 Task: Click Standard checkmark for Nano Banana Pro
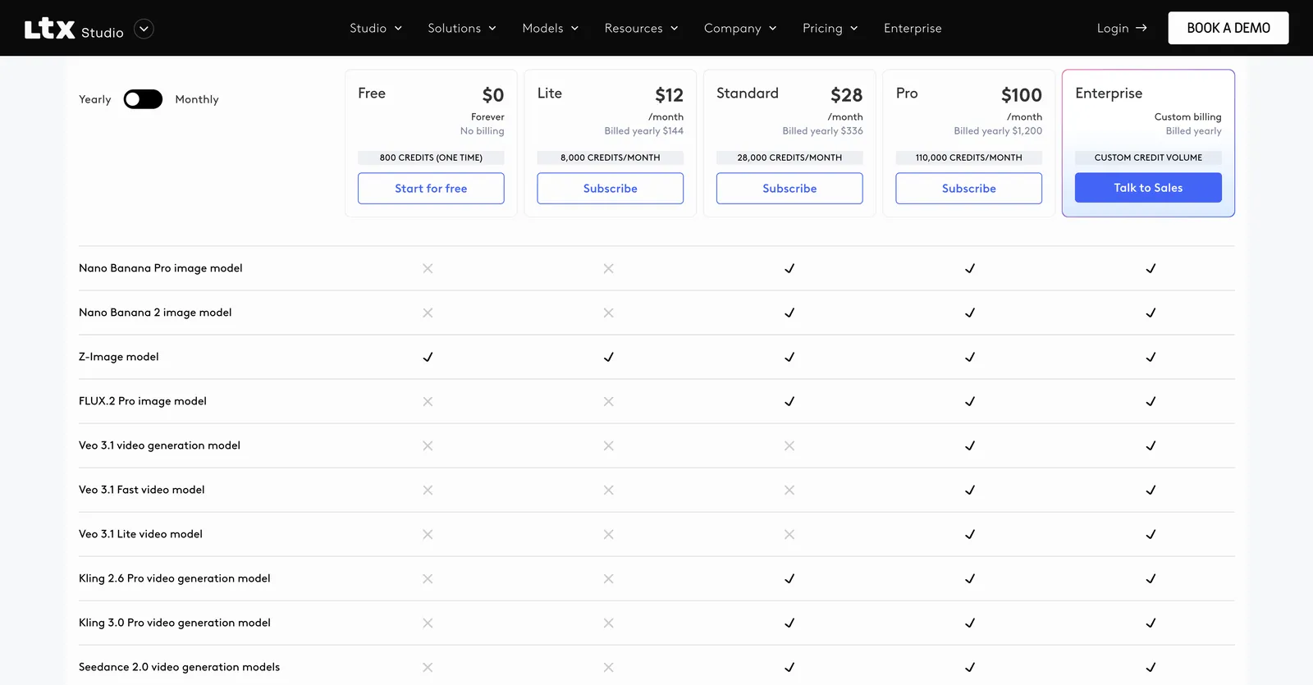[789, 268]
